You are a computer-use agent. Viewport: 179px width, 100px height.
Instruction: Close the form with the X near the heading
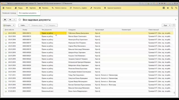(176, 20)
